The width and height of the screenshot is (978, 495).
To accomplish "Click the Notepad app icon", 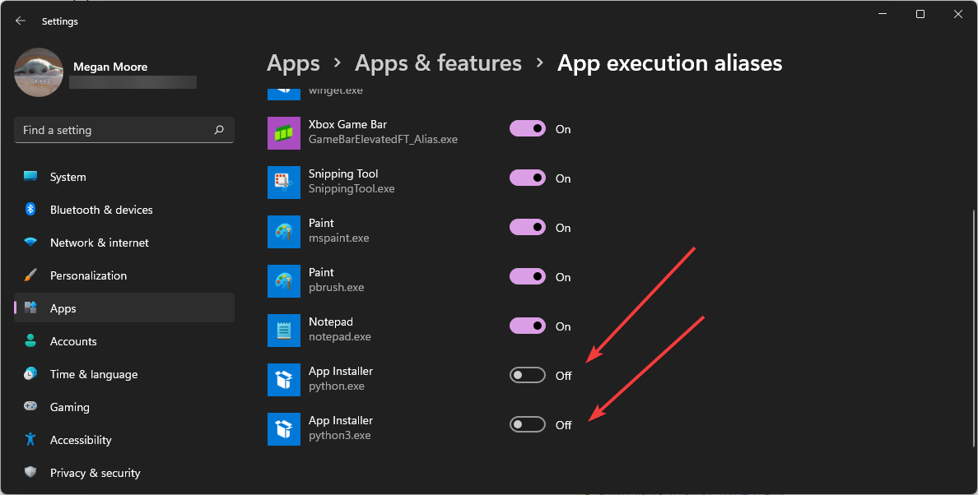I will point(284,331).
